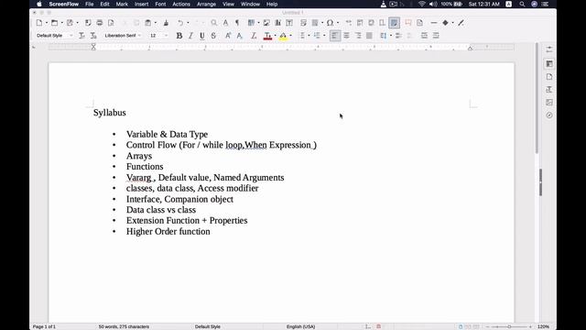Viewport: 586px width, 330px height.
Task: Click the Spelling check icon
Action: (226, 23)
